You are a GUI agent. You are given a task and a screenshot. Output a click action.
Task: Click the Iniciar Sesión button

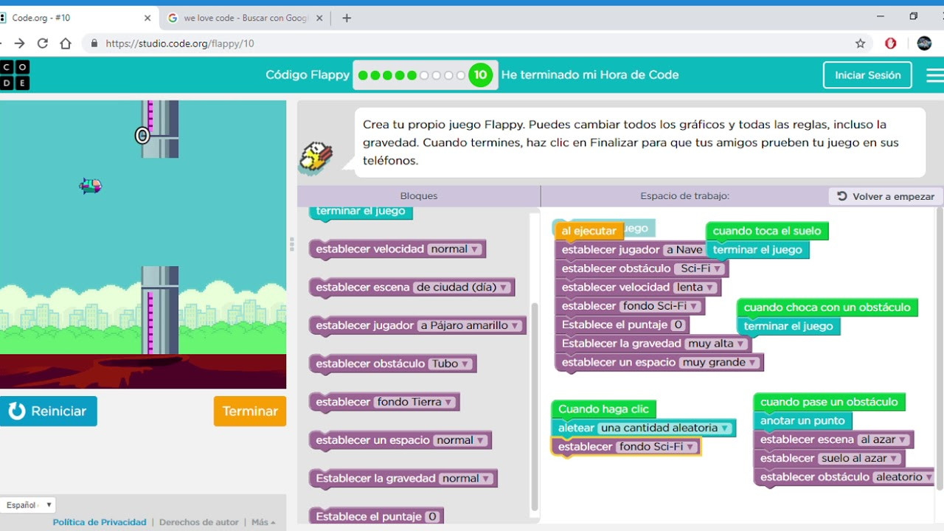click(x=867, y=74)
